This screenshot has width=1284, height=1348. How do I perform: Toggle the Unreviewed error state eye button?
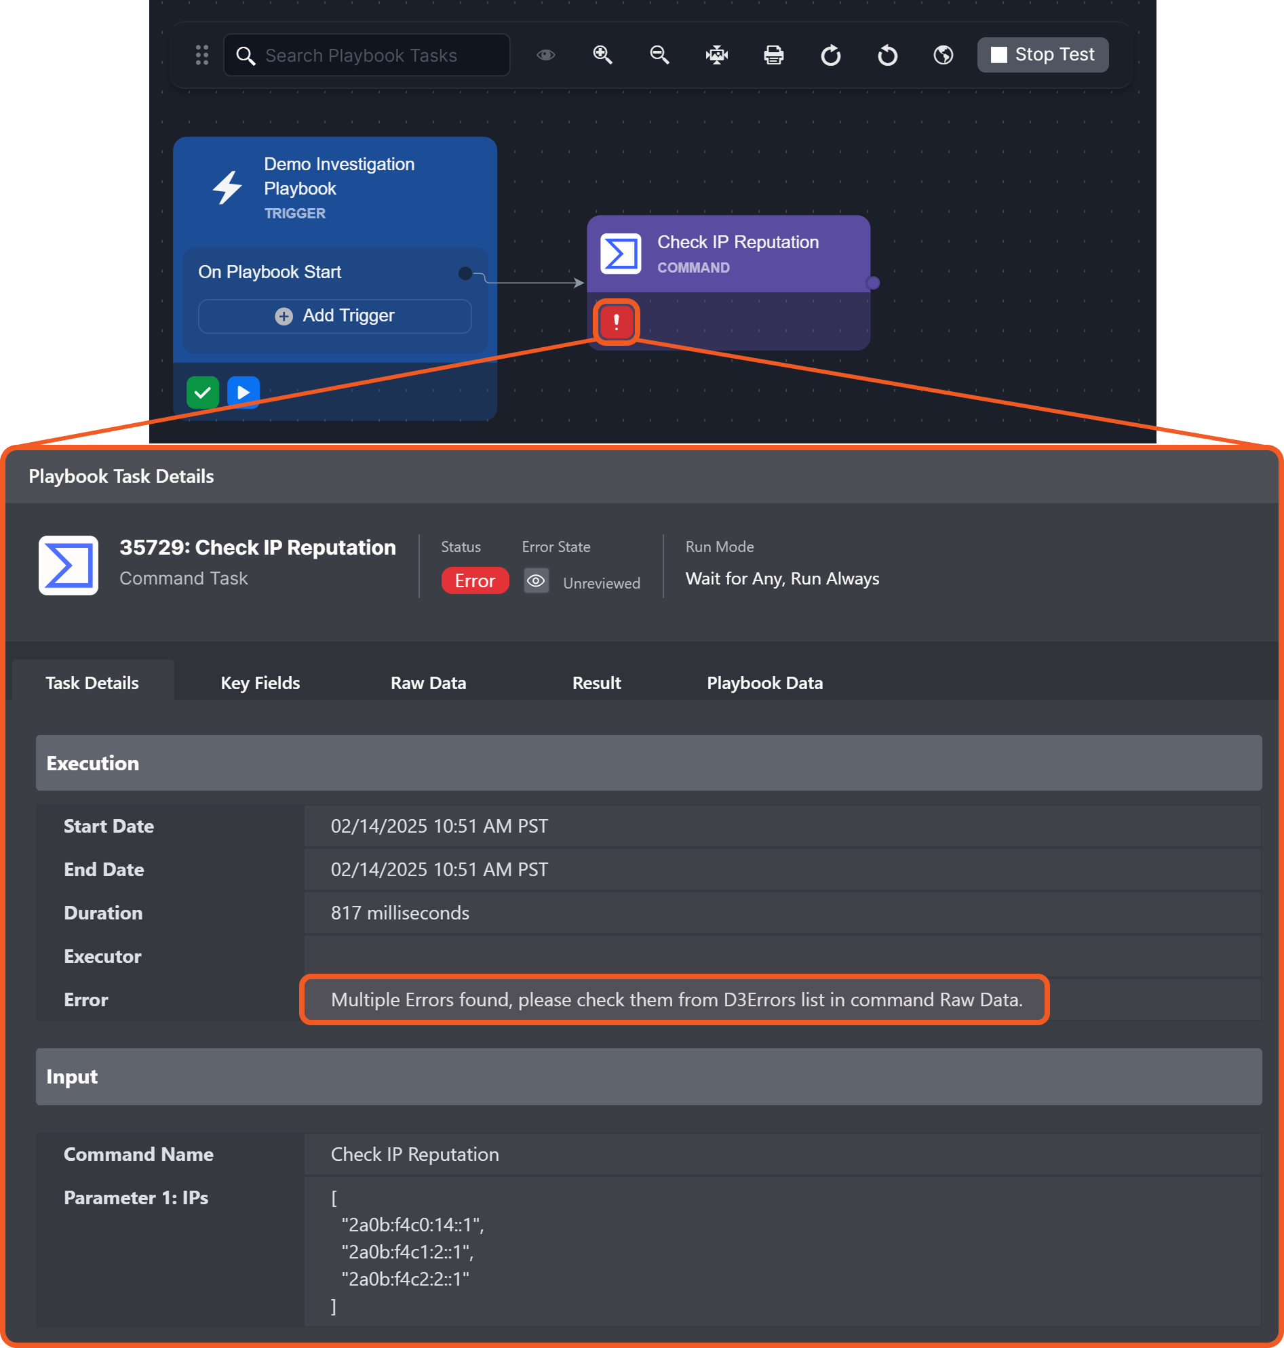(536, 581)
